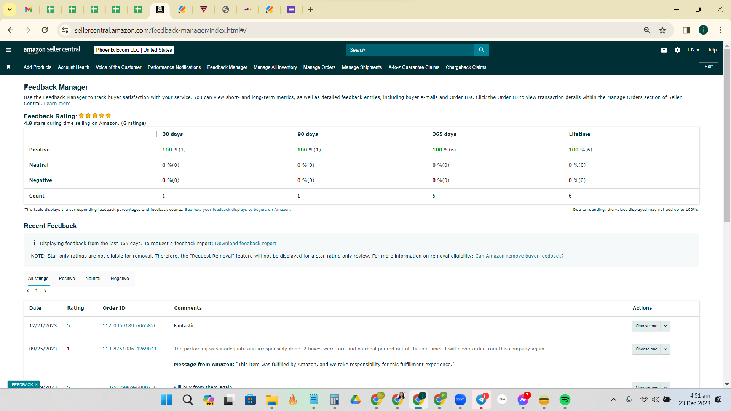View site information icon in address bar
The width and height of the screenshot is (731, 411).
tap(65, 30)
